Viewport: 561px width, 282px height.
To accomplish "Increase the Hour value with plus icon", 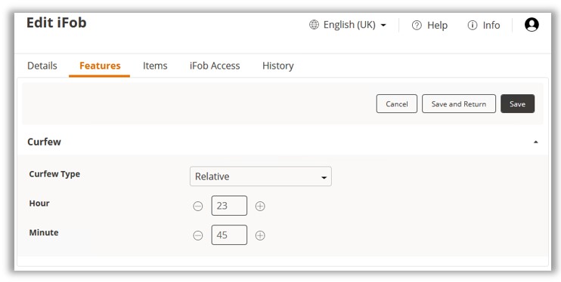I will click(260, 206).
